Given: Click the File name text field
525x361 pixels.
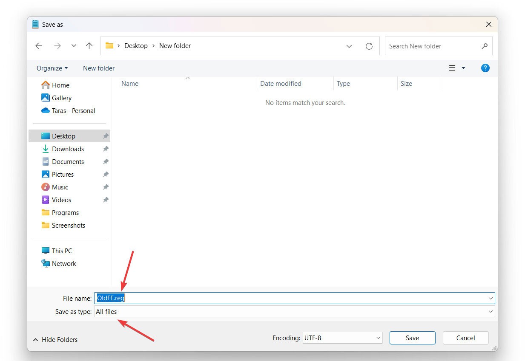Looking at the screenshot, I should pyautogui.click(x=294, y=298).
